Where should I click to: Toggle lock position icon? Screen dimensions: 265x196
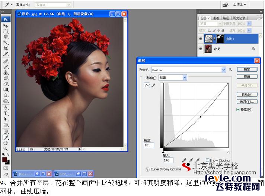pyautogui.click(x=218, y=30)
